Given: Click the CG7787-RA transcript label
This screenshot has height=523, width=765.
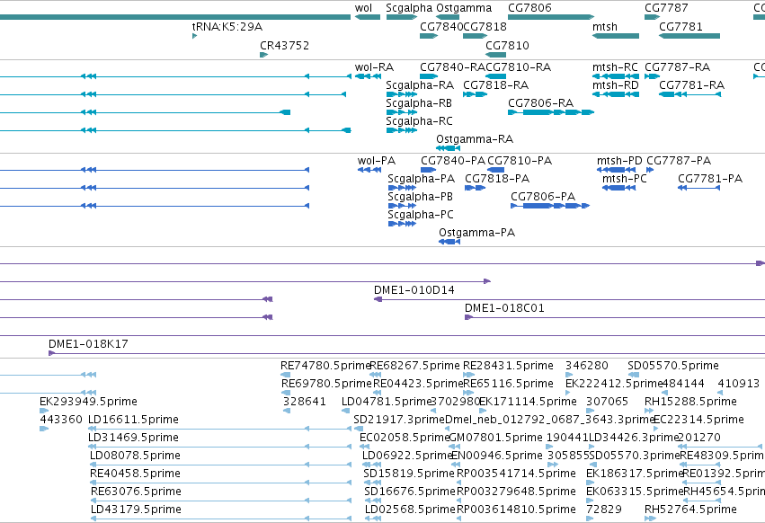Looking at the screenshot, I should (677, 67).
